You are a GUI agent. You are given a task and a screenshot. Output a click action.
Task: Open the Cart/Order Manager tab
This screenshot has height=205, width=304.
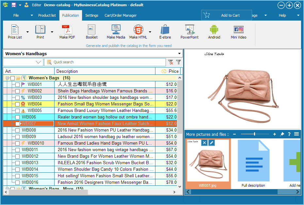tap(120, 15)
